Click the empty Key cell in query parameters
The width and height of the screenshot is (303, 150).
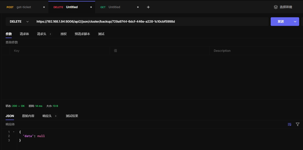click(60, 51)
